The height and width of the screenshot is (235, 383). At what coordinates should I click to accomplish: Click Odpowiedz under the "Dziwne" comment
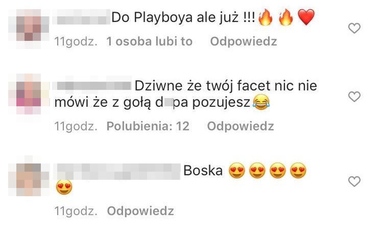pyautogui.click(x=241, y=126)
